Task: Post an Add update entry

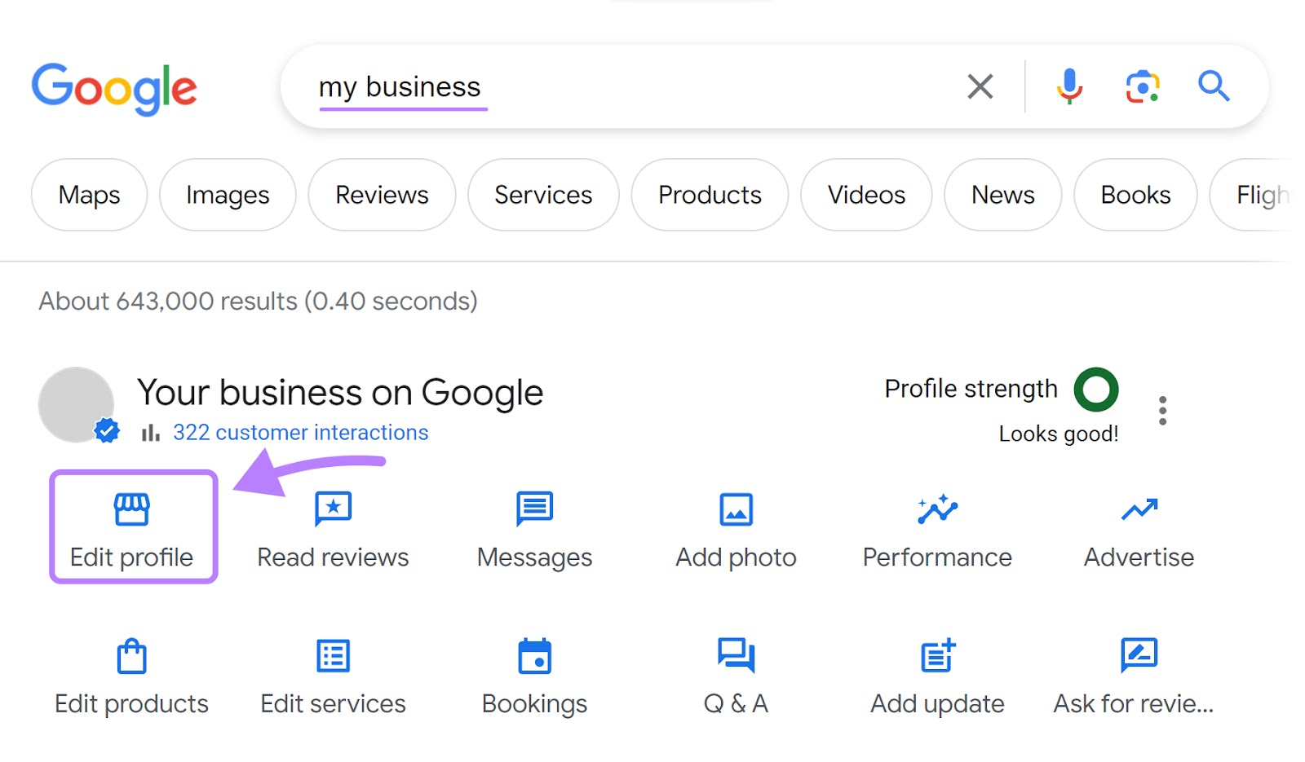Action: 936,673
